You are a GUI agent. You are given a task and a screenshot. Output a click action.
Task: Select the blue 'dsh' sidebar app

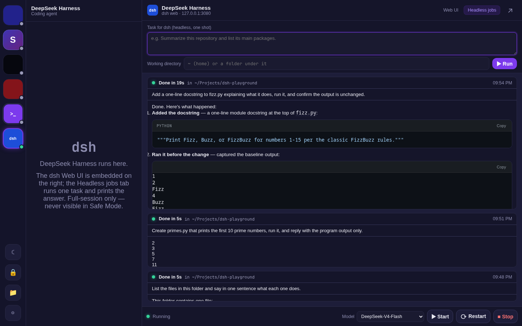tap(13, 138)
